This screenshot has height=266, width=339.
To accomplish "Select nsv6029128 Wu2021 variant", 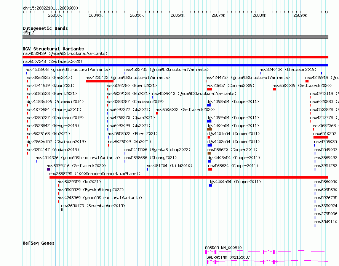I will click(128, 94).
